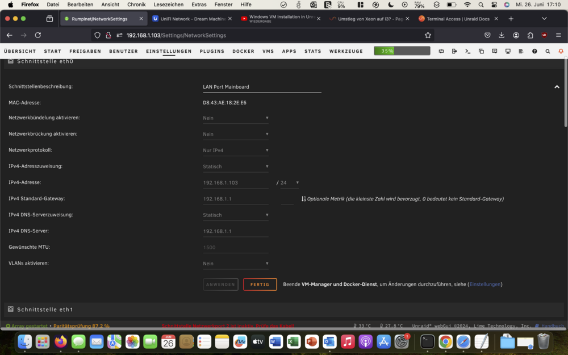Open macOS Control Center in the menu bar
Screen dimensions: 568x355
click(x=494, y=5)
